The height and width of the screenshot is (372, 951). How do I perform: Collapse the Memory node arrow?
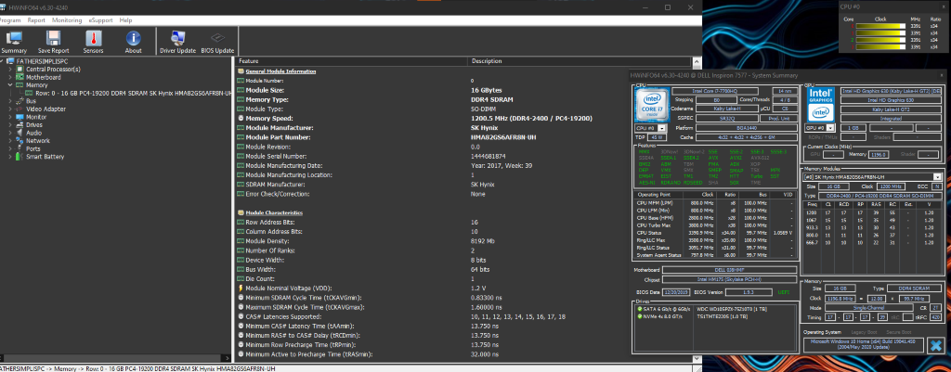pos(10,85)
